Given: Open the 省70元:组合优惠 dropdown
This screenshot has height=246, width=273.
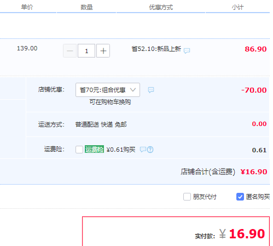Looking at the screenshot, I should click(x=108, y=90).
